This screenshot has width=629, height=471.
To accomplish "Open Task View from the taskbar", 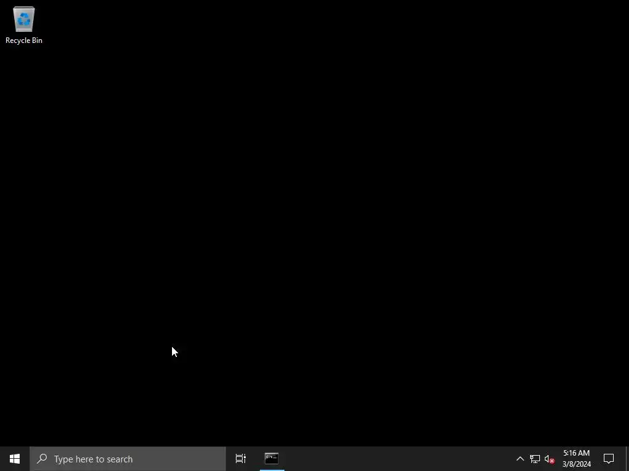I will coord(241,459).
